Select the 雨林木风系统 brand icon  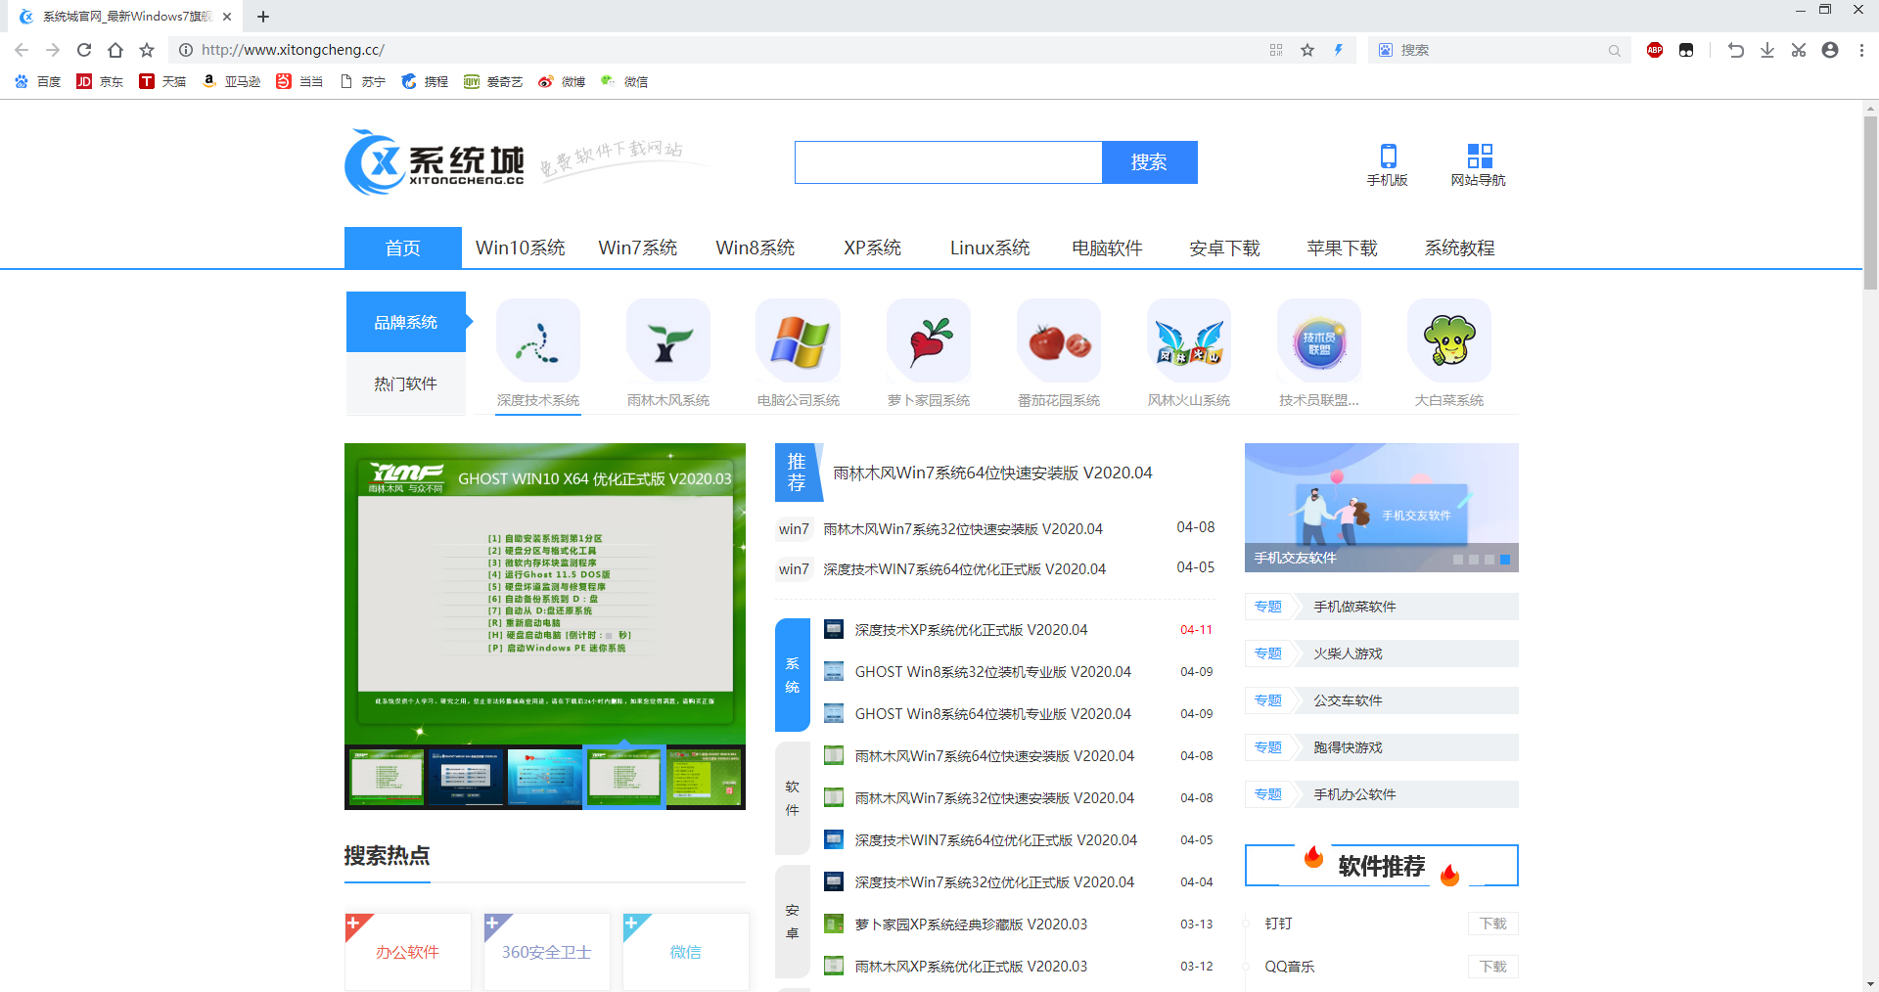click(668, 340)
